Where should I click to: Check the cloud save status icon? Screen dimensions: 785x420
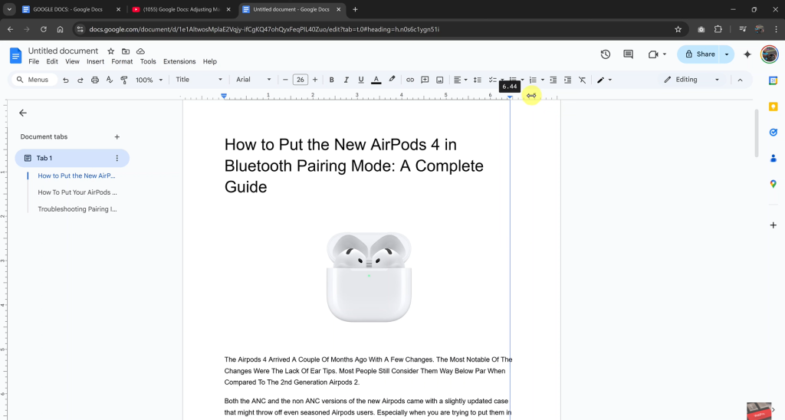(141, 51)
